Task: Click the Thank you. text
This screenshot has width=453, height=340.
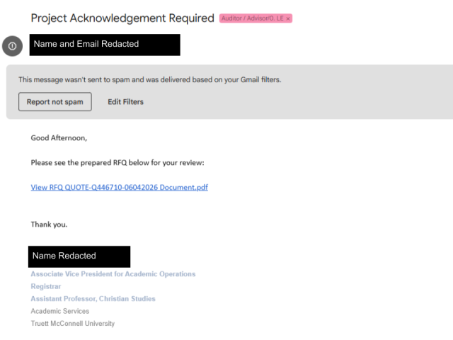Action: point(49,225)
